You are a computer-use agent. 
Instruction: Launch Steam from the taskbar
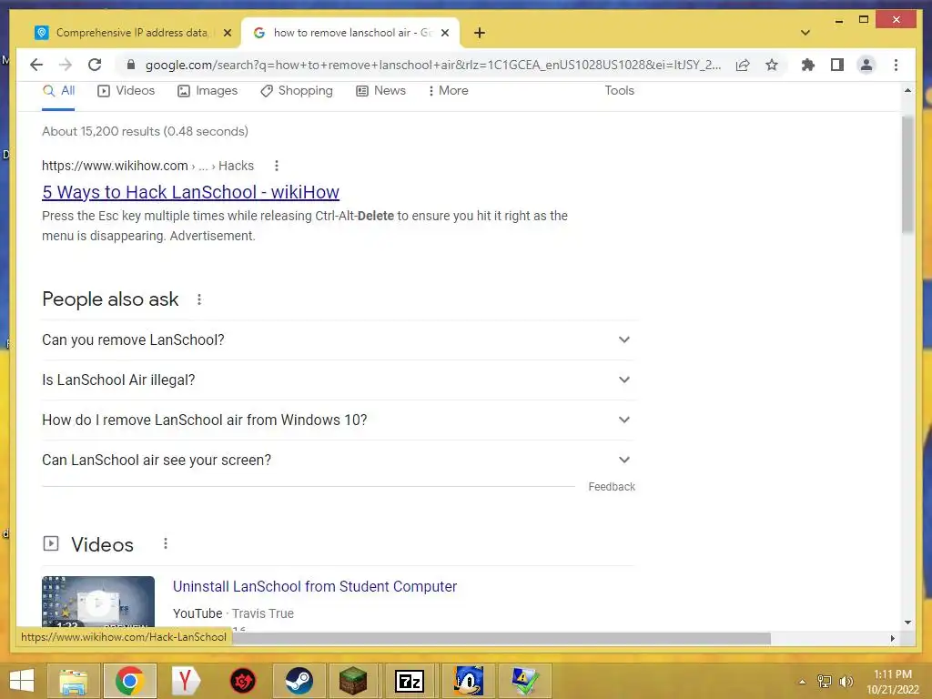coord(299,681)
